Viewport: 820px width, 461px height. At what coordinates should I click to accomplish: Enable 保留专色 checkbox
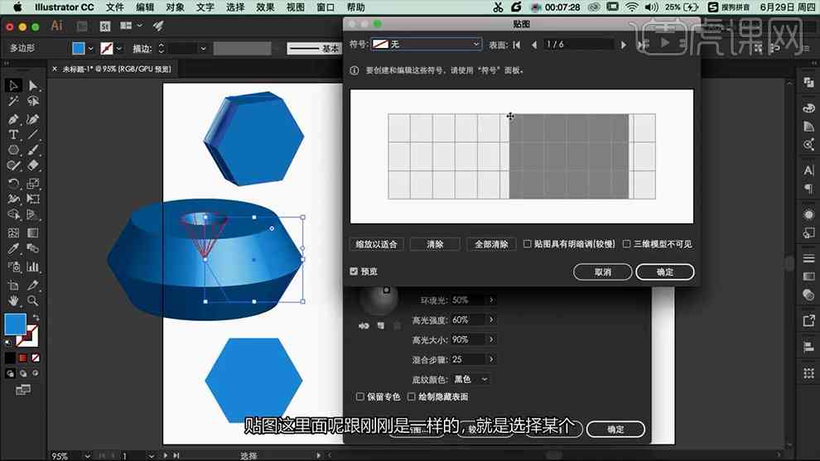pyautogui.click(x=359, y=396)
